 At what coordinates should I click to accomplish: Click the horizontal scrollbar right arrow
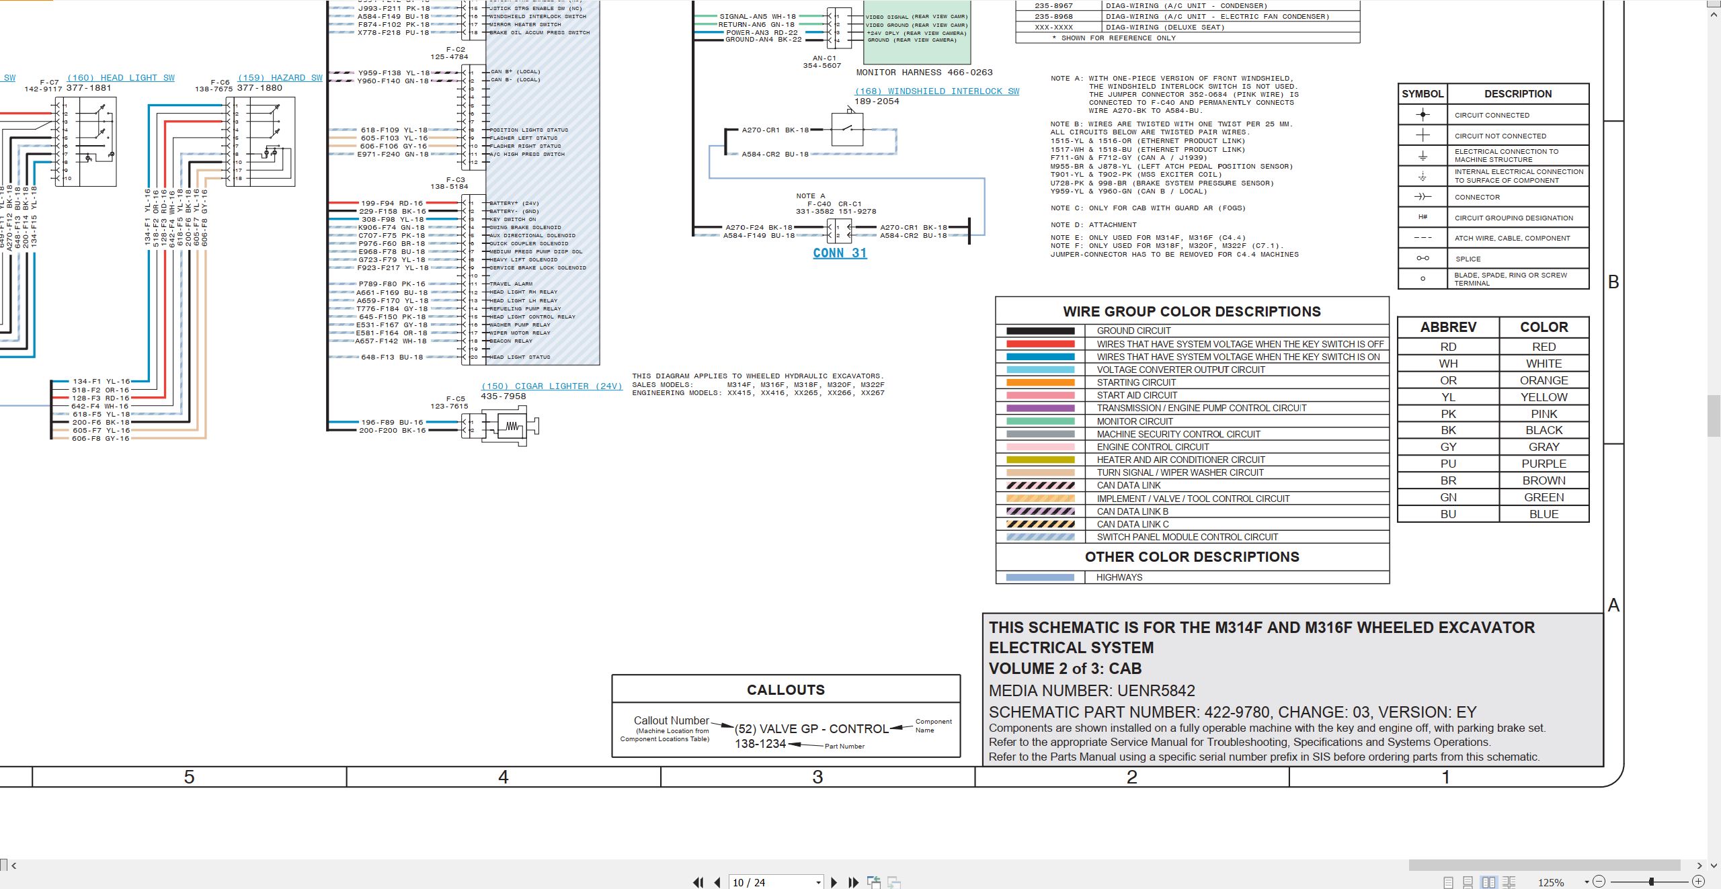(x=1699, y=865)
